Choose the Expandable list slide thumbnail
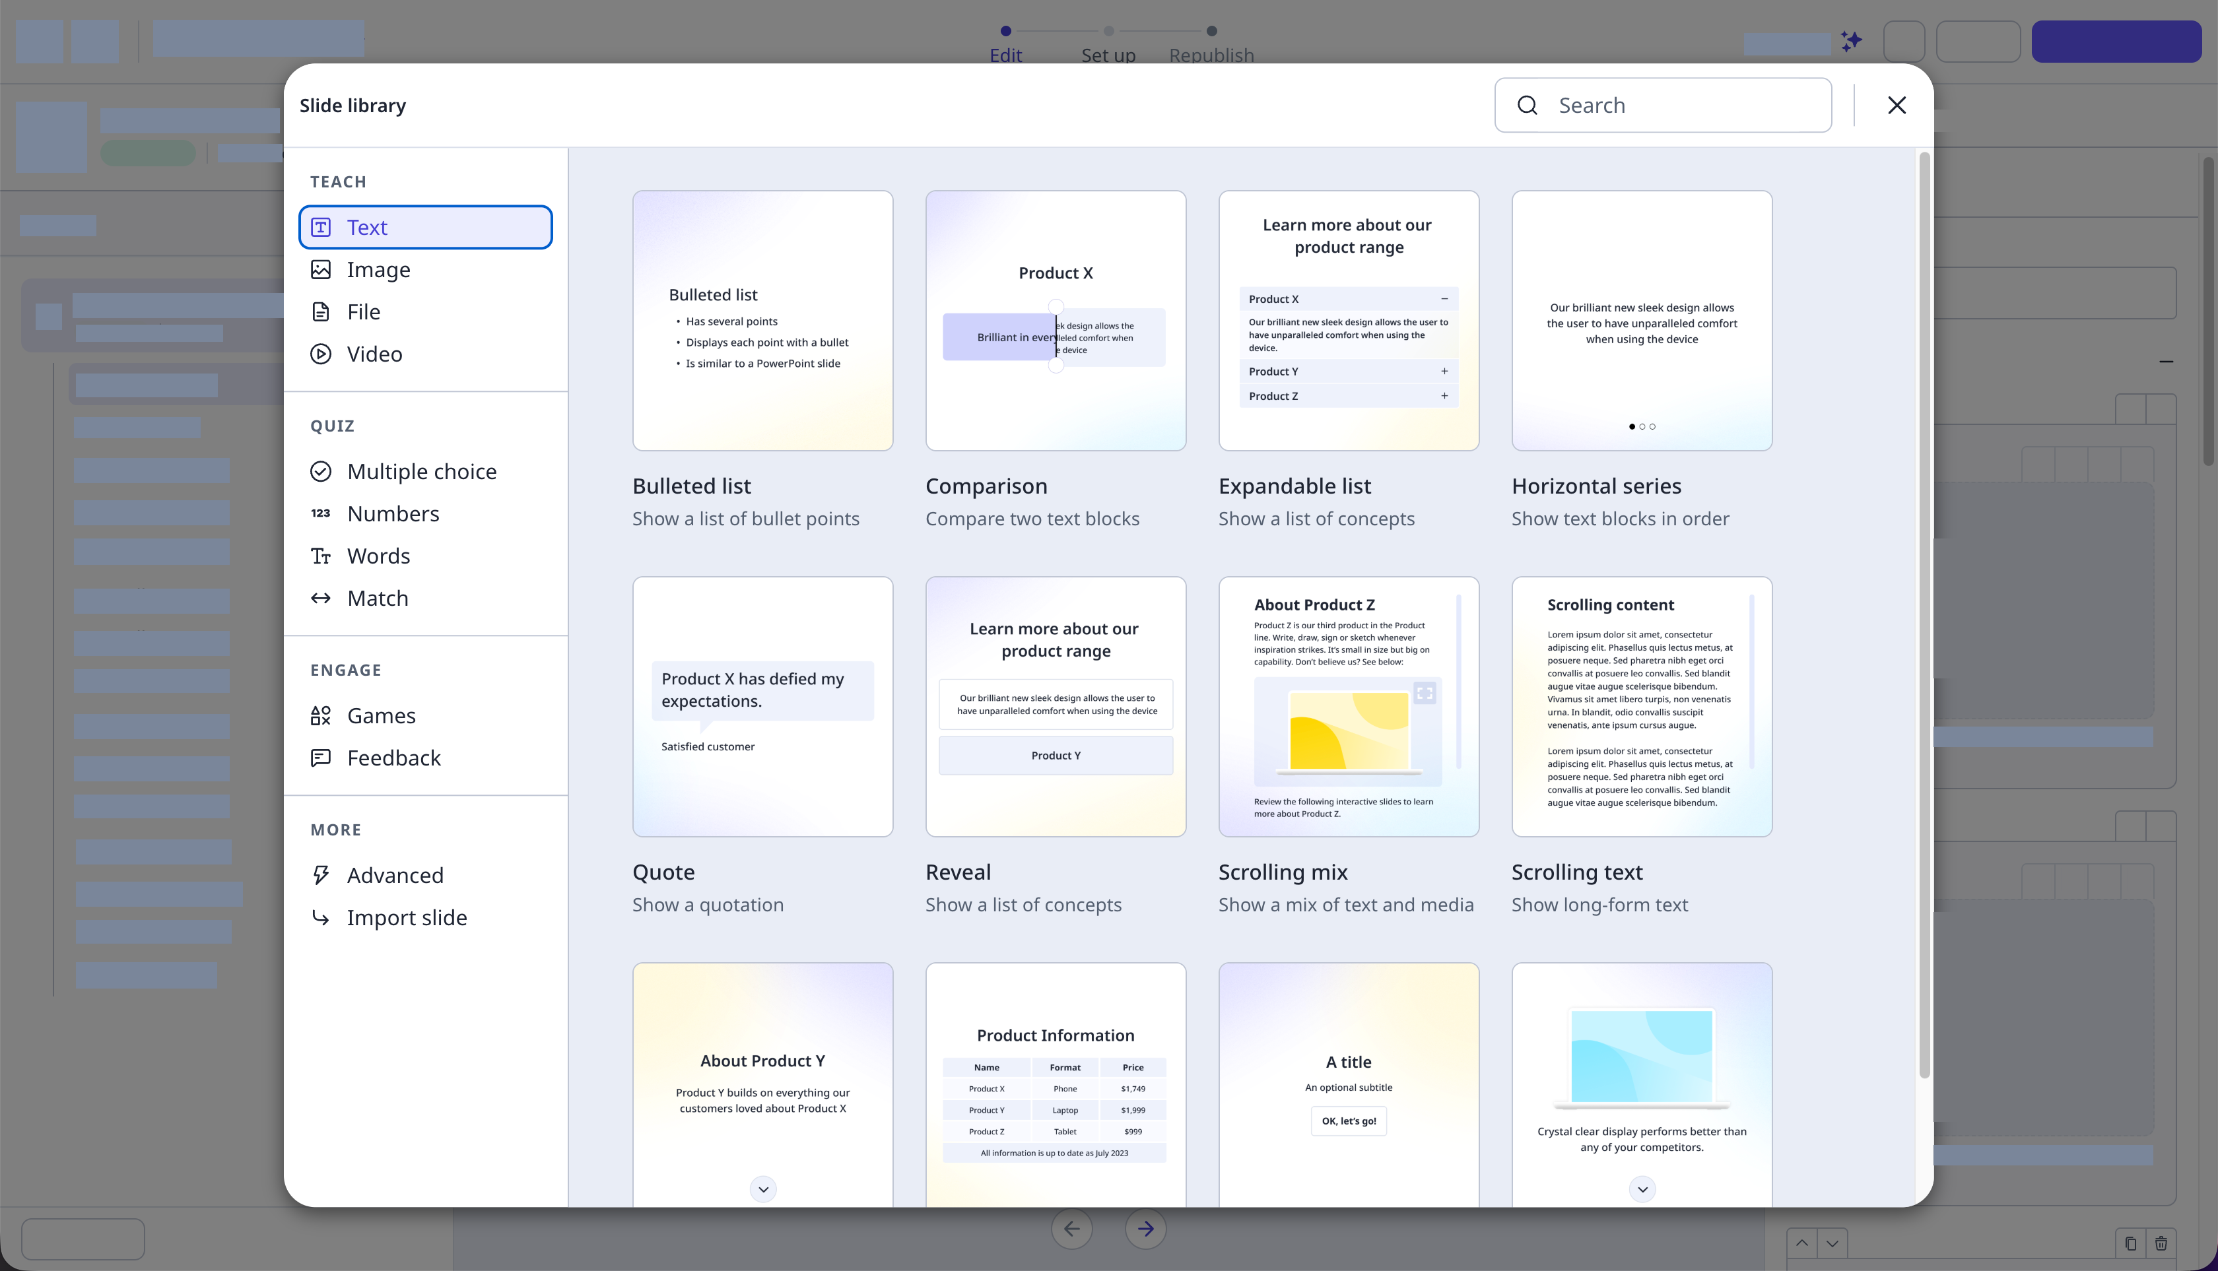2218x1271 pixels. click(x=1348, y=320)
